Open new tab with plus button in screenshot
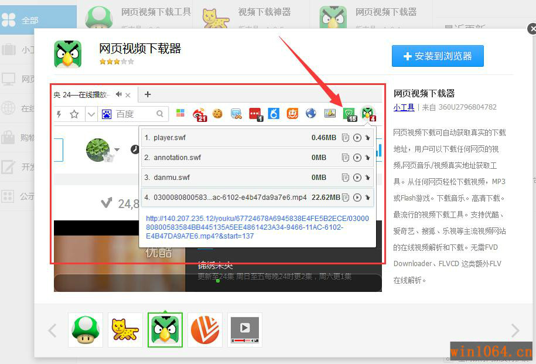536x364 pixels. (x=148, y=94)
